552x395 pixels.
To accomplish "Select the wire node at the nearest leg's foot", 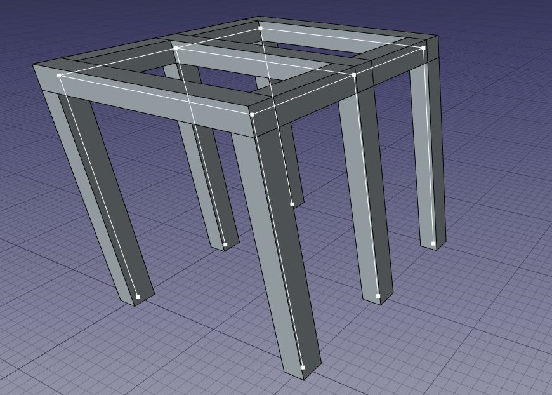I will 303,368.
